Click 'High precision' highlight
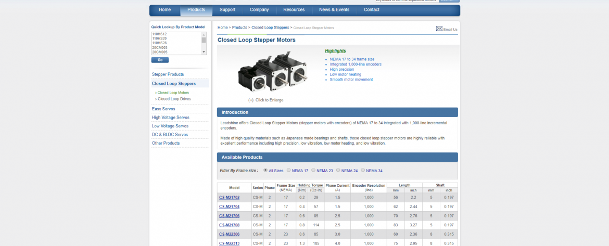Image resolution: width=609 pixels, height=246 pixels. 342,70
